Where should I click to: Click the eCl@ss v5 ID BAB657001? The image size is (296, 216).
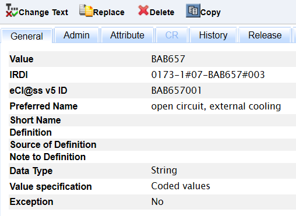177,90
